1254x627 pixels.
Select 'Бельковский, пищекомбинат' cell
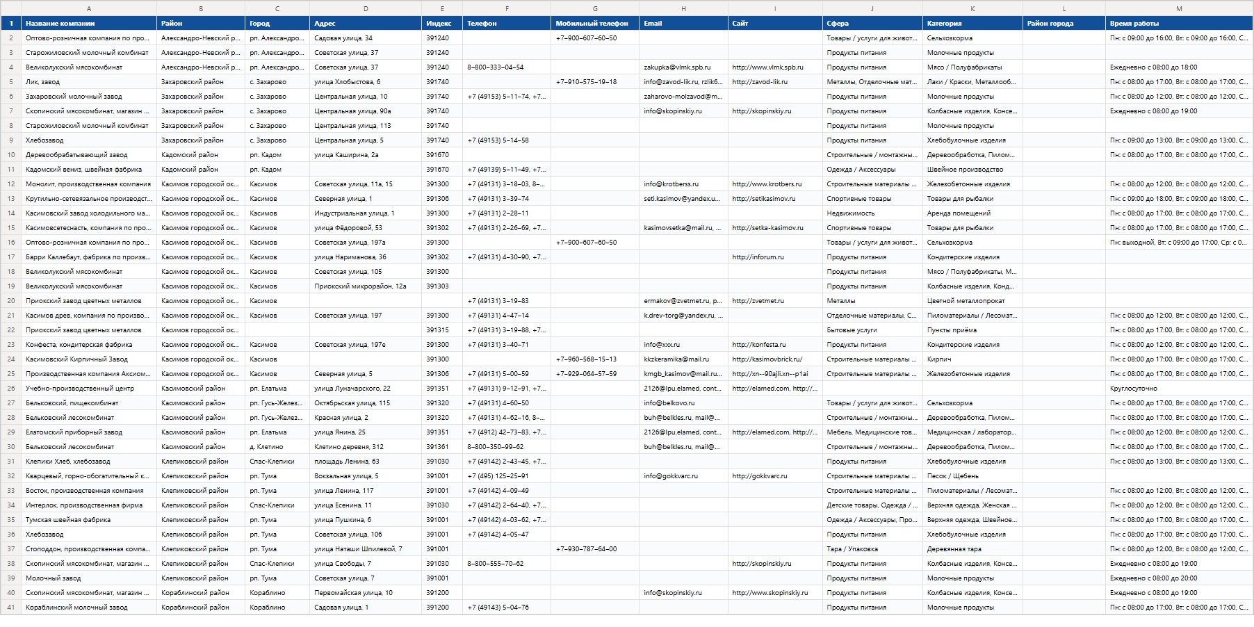(89, 403)
